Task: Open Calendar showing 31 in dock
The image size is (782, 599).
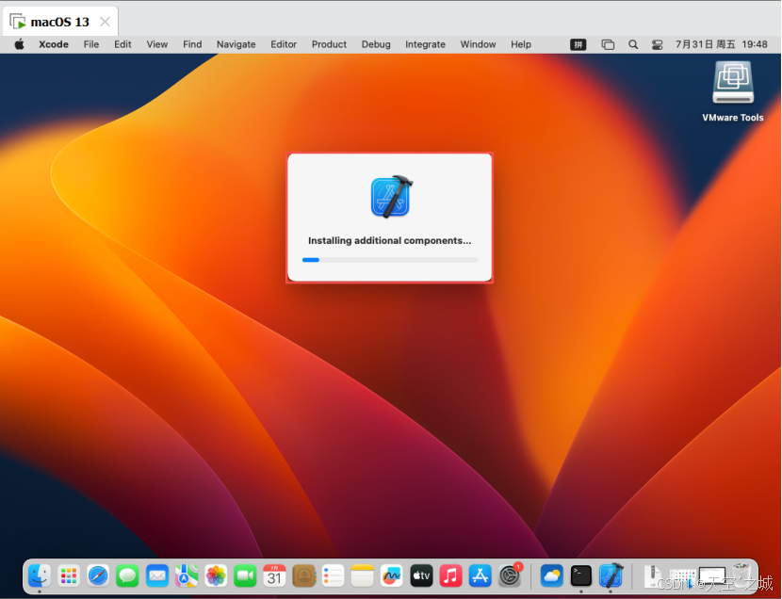Action: (274, 575)
